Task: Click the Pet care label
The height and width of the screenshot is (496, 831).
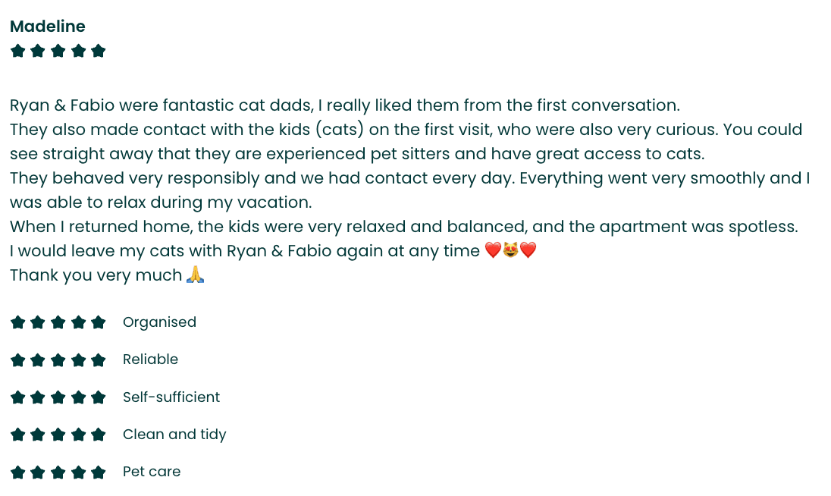Action: pyautogui.click(x=152, y=472)
